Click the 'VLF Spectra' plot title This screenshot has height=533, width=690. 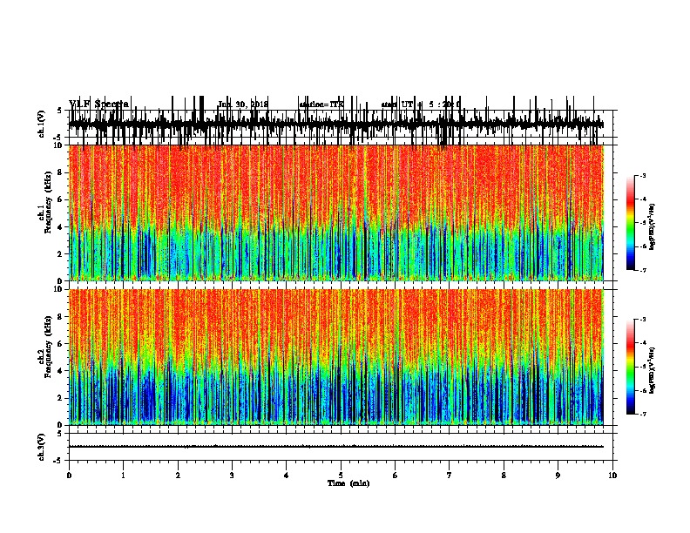tap(98, 105)
